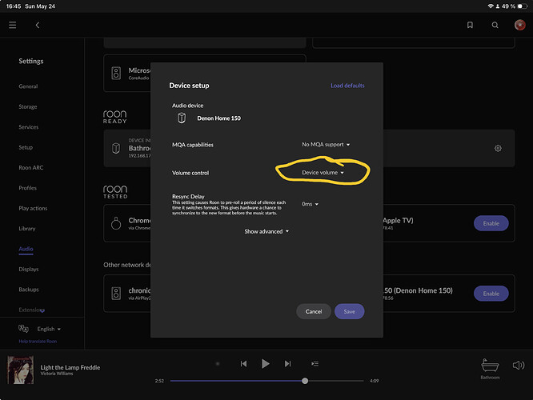The image size is (533, 400).
Task: Open the volume speaker control
Action: [519, 366]
